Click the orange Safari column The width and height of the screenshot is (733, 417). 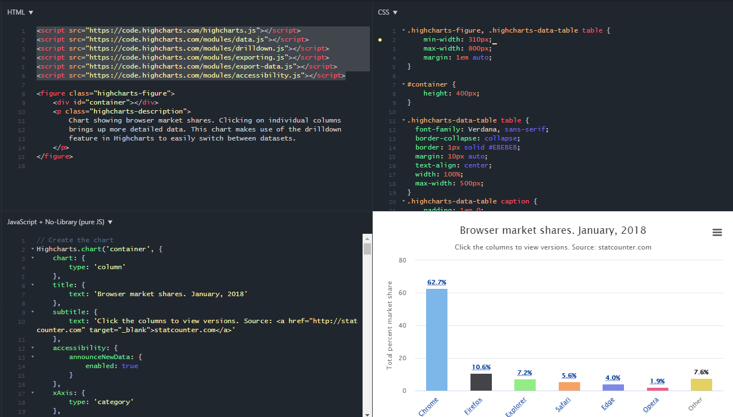pos(569,386)
